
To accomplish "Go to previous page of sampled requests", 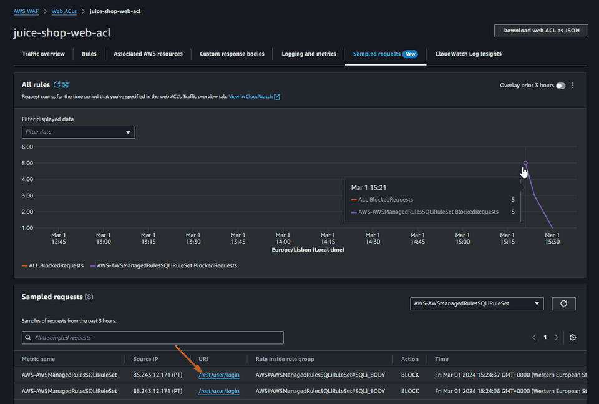I will pos(534,337).
